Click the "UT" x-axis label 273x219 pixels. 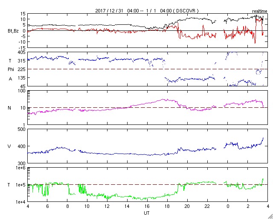[x=147, y=213]
